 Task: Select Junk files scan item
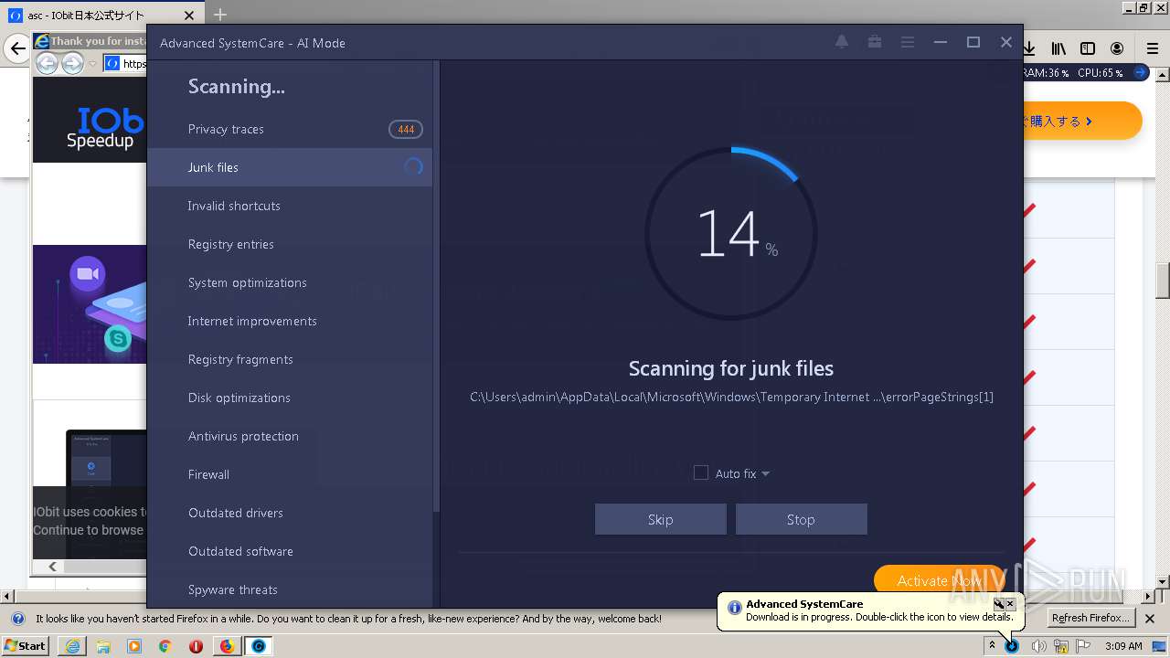[290, 167]
